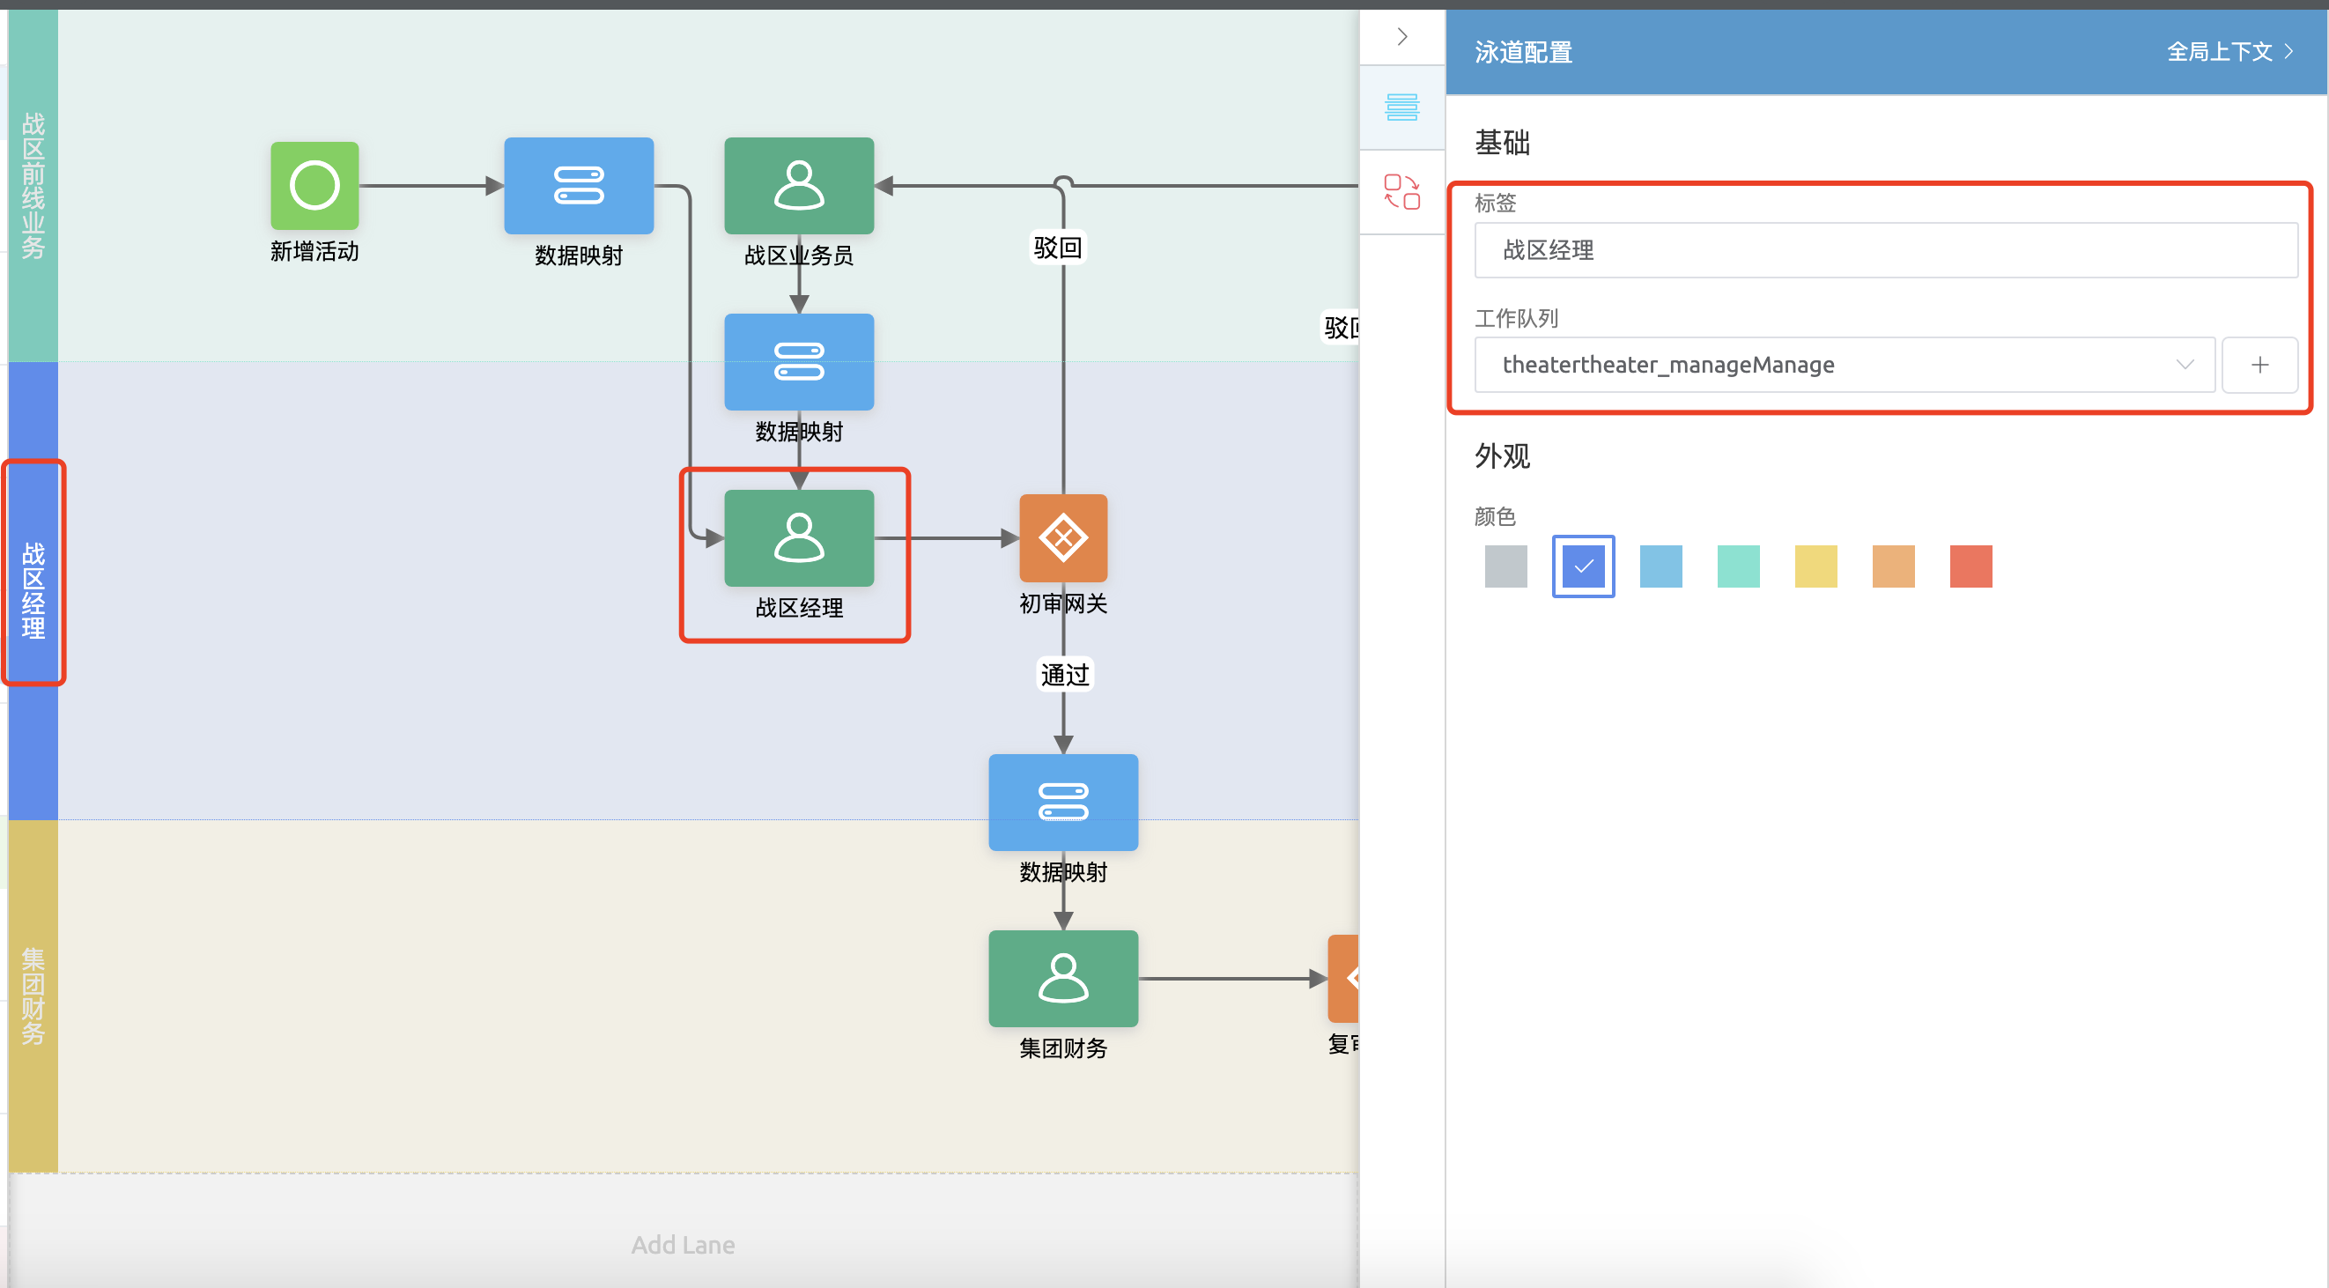Select the 战区业务员 user task node

(x=798, y=185)
